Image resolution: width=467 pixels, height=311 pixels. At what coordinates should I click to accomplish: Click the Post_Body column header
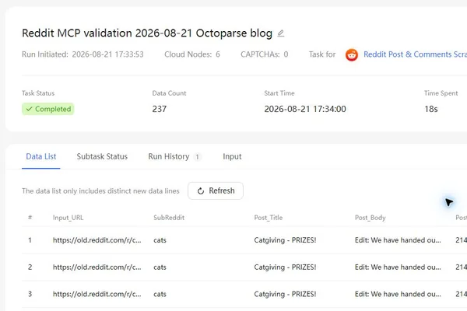370,218
